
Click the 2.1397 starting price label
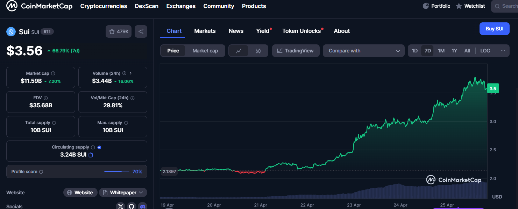[x=169, y=172]
